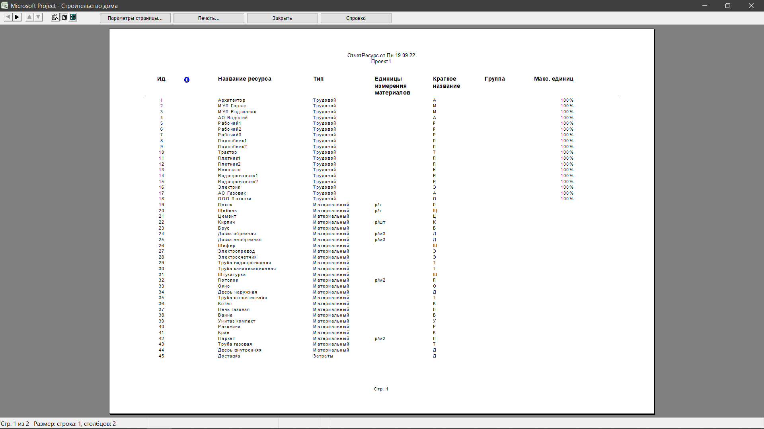The width and height of the screenshot is (764, 429).
Task: Click the Microsoft Project title bar icon
Action: (5, 6)
